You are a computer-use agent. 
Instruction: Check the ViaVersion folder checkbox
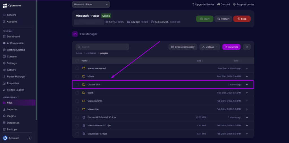[77, 109]
